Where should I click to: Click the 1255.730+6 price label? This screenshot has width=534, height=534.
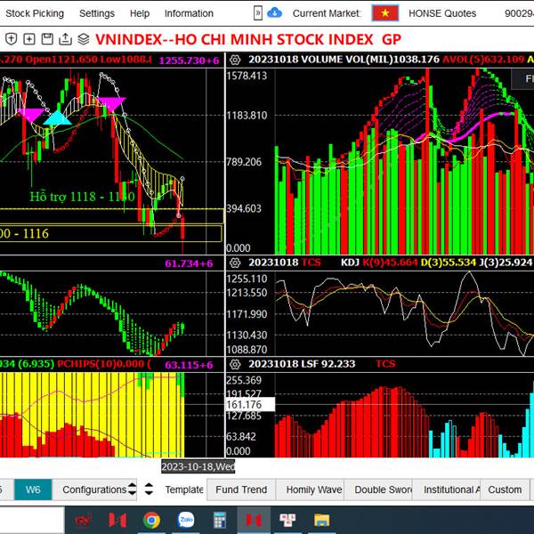(x=189, y=61)
